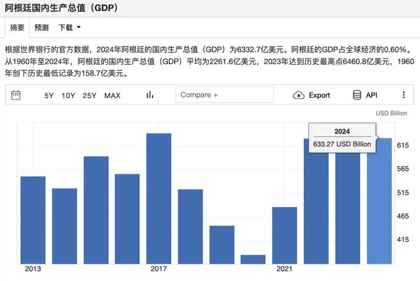Open the three-dot more options menu

[403, 95]
